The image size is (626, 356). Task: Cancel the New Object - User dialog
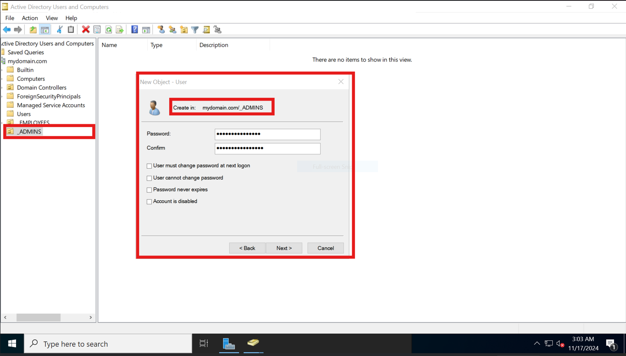326,248
